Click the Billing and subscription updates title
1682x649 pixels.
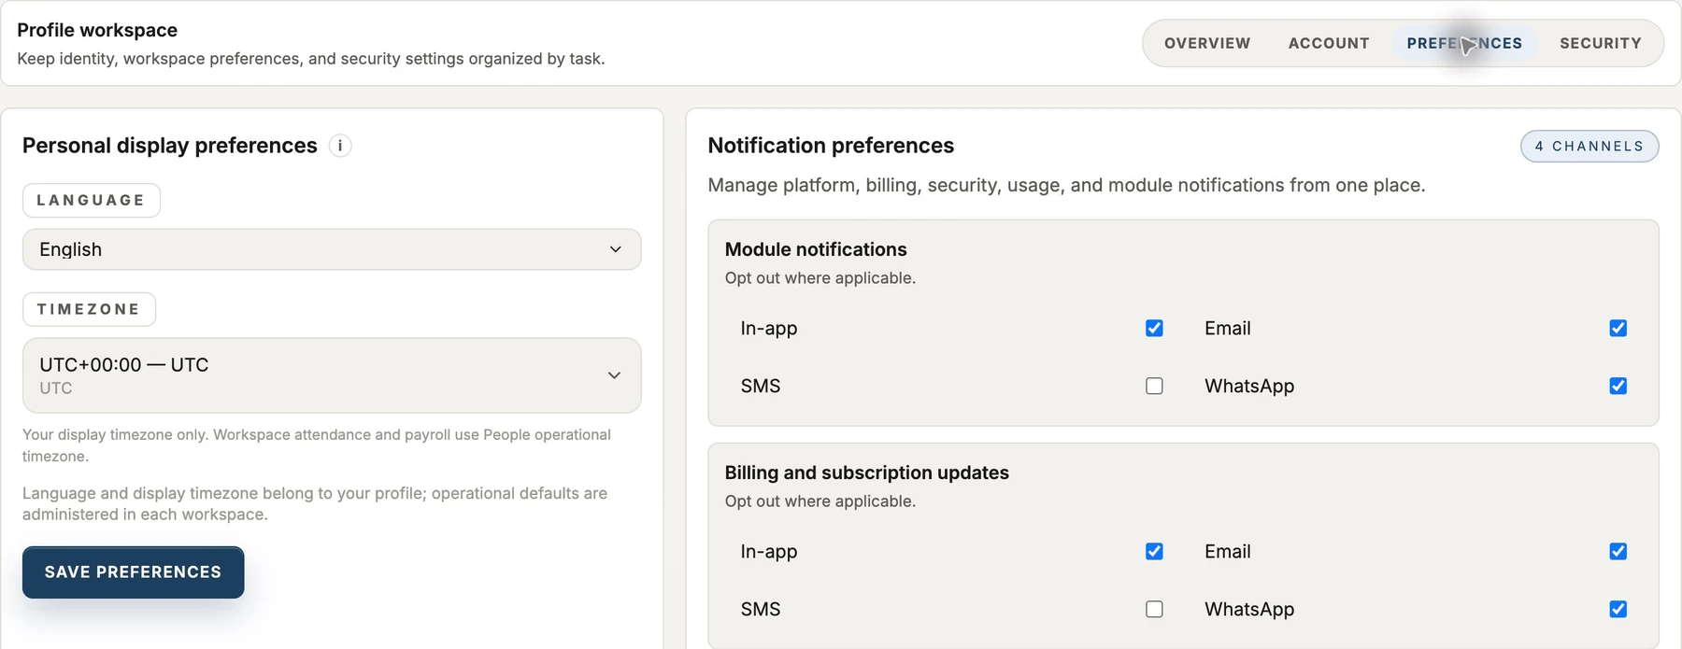point(867,473)
